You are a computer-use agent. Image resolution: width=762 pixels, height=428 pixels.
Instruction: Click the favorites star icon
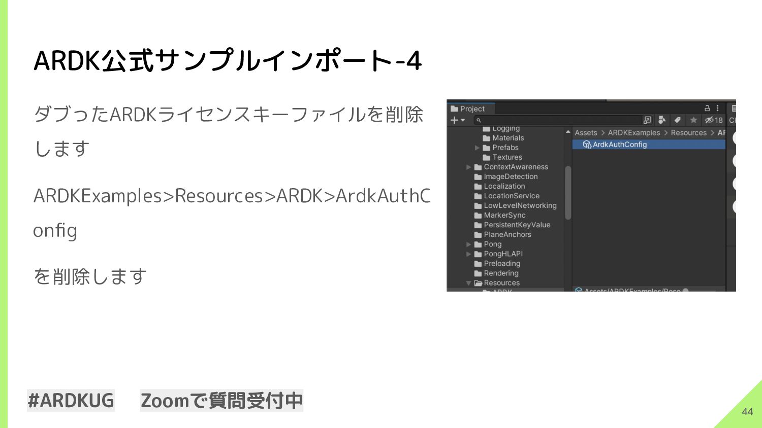[693, 120]
